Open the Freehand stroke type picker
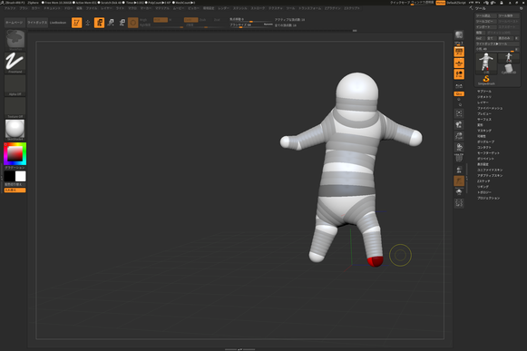 (15, 63)
